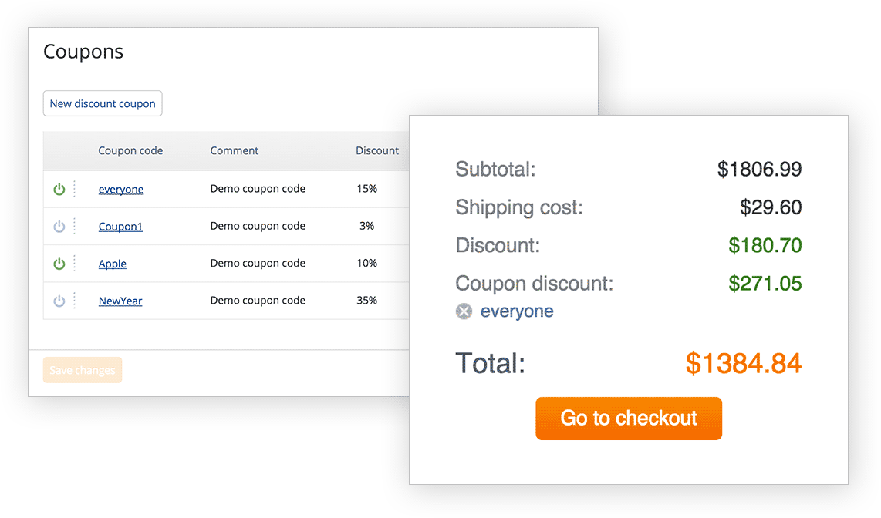The width and height of the screenshot is (881, 518).
Task: Open the Coupon1 coupon link
Action: pyautogui.click(x=120, y=227)
